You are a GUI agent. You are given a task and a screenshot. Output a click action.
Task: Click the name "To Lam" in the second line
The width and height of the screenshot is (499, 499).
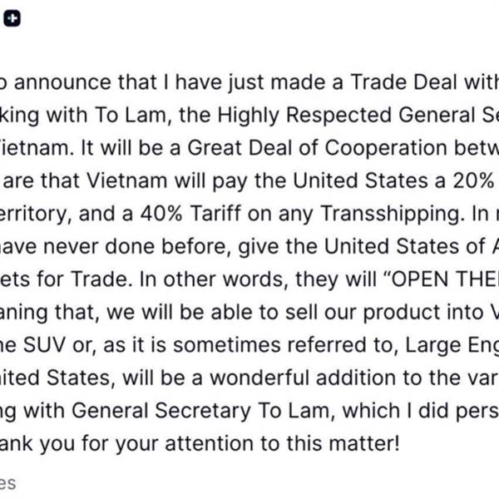tap(131, 115)
